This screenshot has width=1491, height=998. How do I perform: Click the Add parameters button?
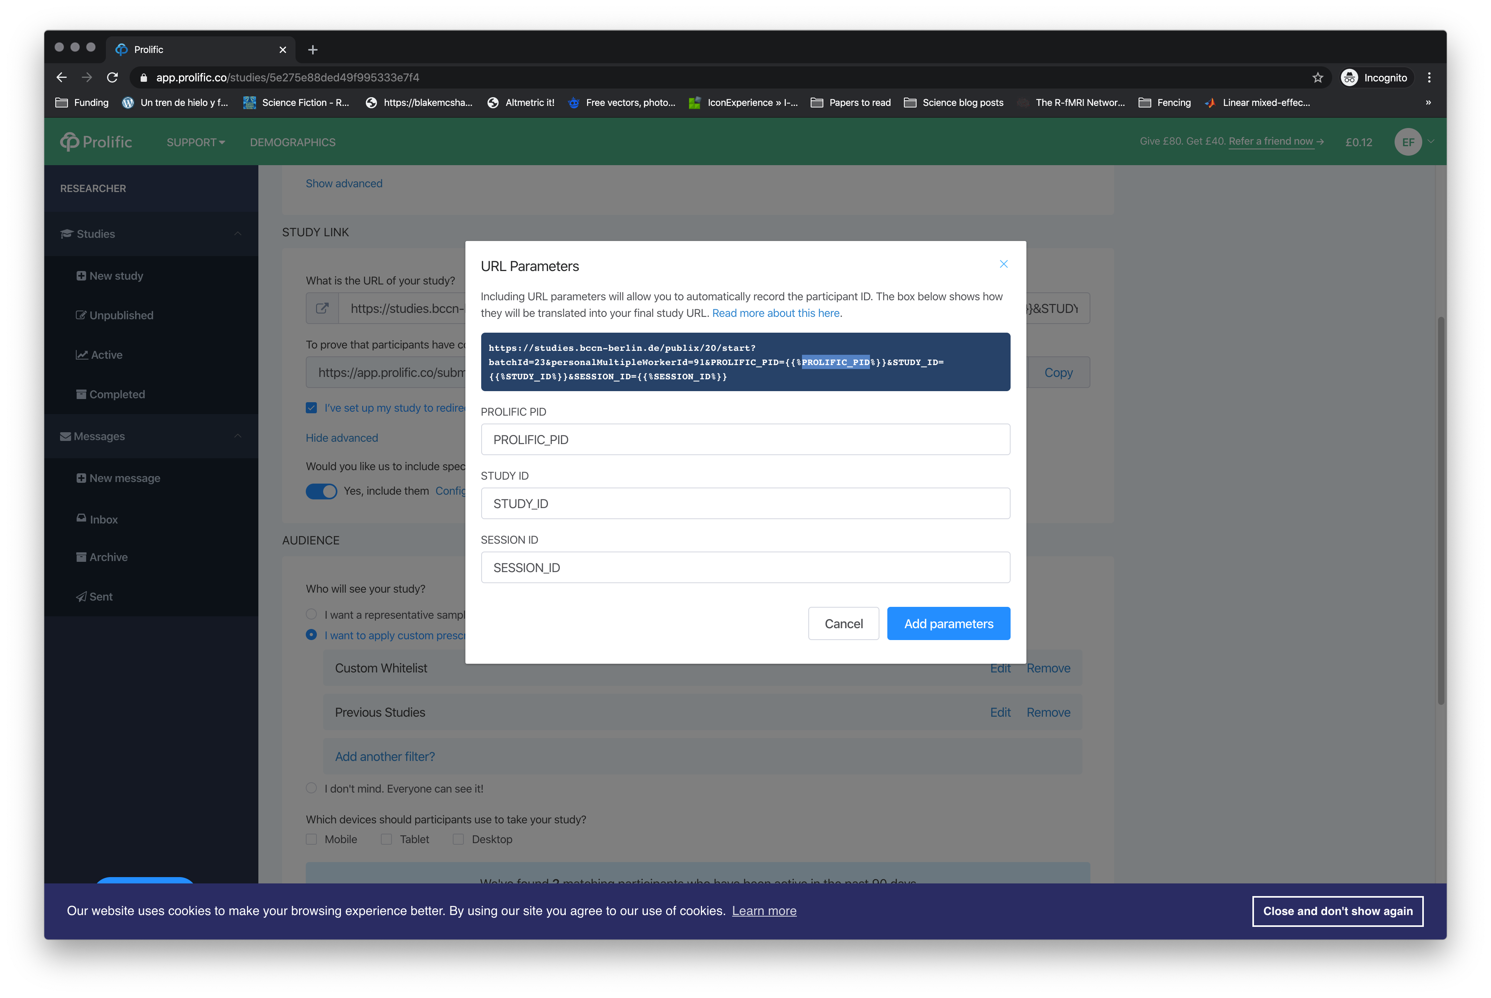point(948,623)
